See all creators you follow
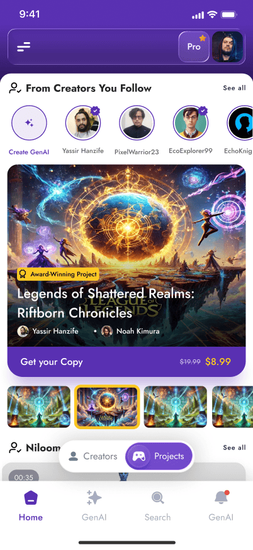253x550 pixels. 234,87
